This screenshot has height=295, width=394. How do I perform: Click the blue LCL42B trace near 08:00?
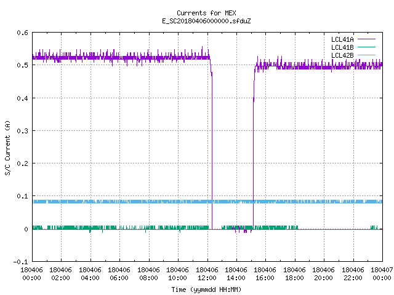[149, 202]
